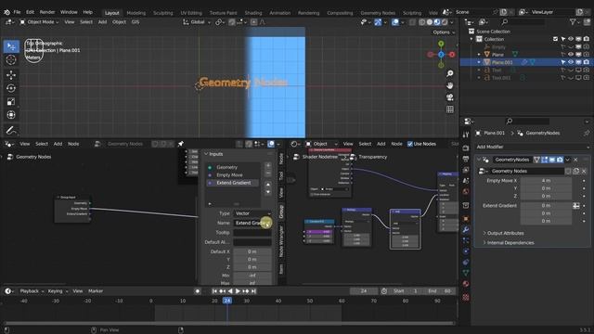Toggle the pin icon in properties editor
Viewport: 594px width, 334px height.
(x=587, y=133)
